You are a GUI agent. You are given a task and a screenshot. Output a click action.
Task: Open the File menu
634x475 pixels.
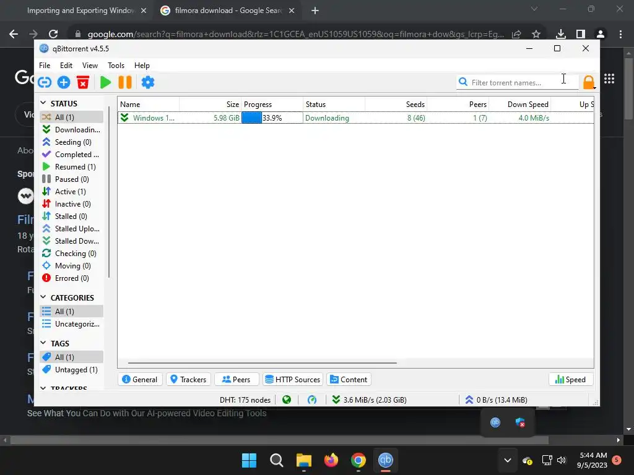pos(45,66)
